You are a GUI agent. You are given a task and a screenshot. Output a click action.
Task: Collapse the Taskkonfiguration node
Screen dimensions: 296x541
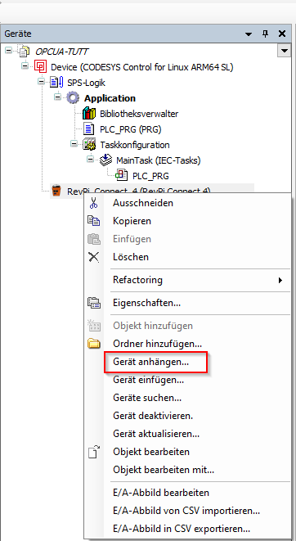point(74,143)
